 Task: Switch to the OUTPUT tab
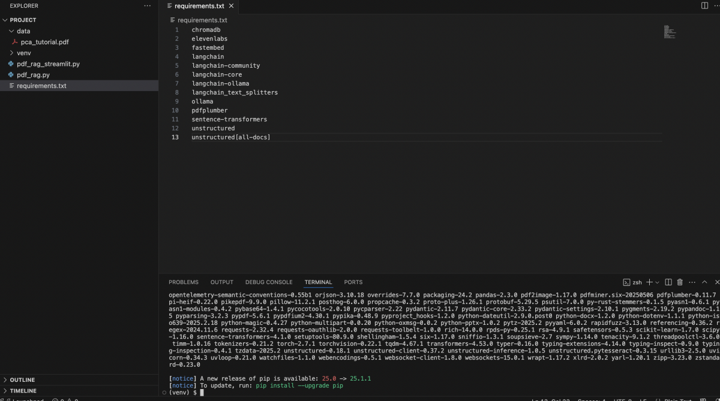222,282
